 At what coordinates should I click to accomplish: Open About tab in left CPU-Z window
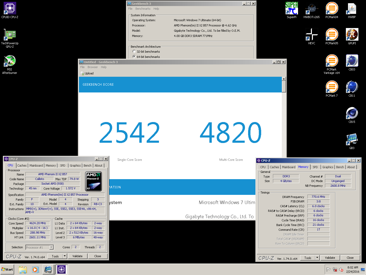point(99,166)
